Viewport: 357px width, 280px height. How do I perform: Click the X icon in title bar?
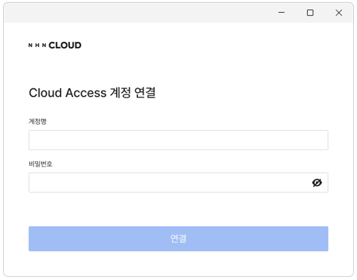point(339,12)
